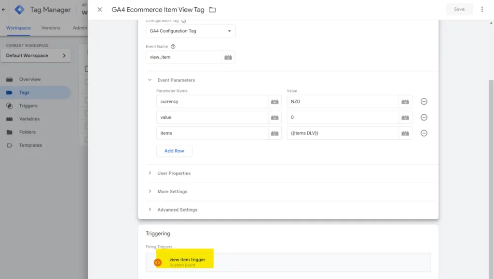494x279 pixels.
Task: Click the Tag Manager diamond logo
Action: point(19,10)
